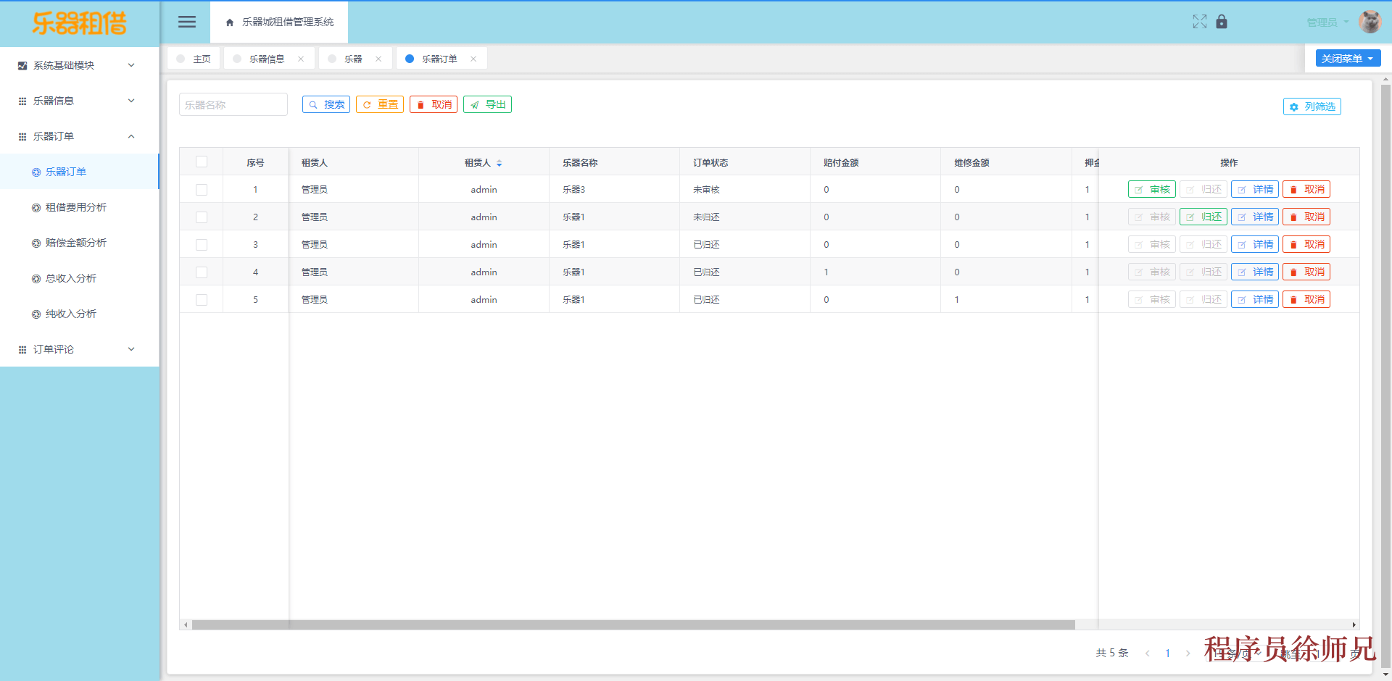Click the 重置 reset icon button
The image size is (1392, 681).
(379, 104)
